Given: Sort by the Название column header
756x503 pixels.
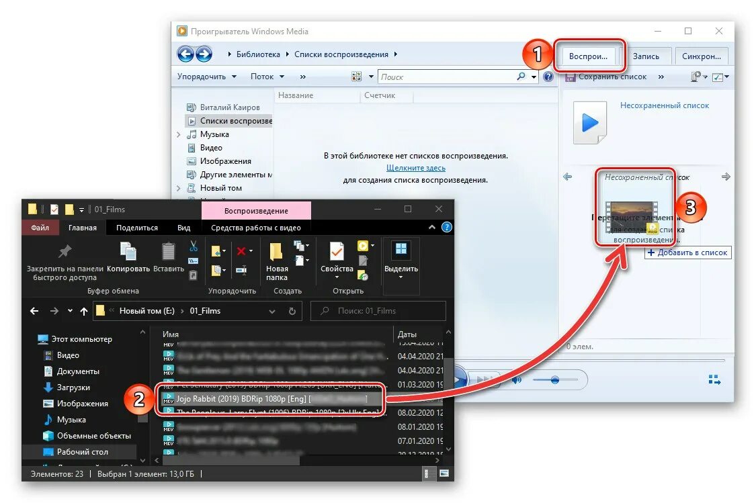Looking at the screenshot, I should (x=296, y=95).
